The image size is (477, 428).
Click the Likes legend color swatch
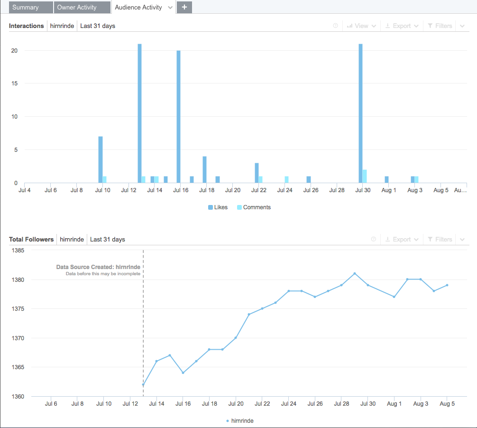point(210,207)
